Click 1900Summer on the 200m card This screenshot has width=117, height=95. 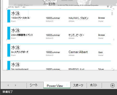tap(53, 35)
